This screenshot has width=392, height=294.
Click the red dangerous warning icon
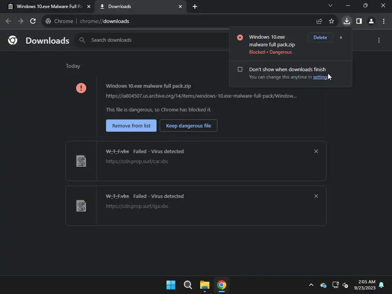click(x=81, y=88)
